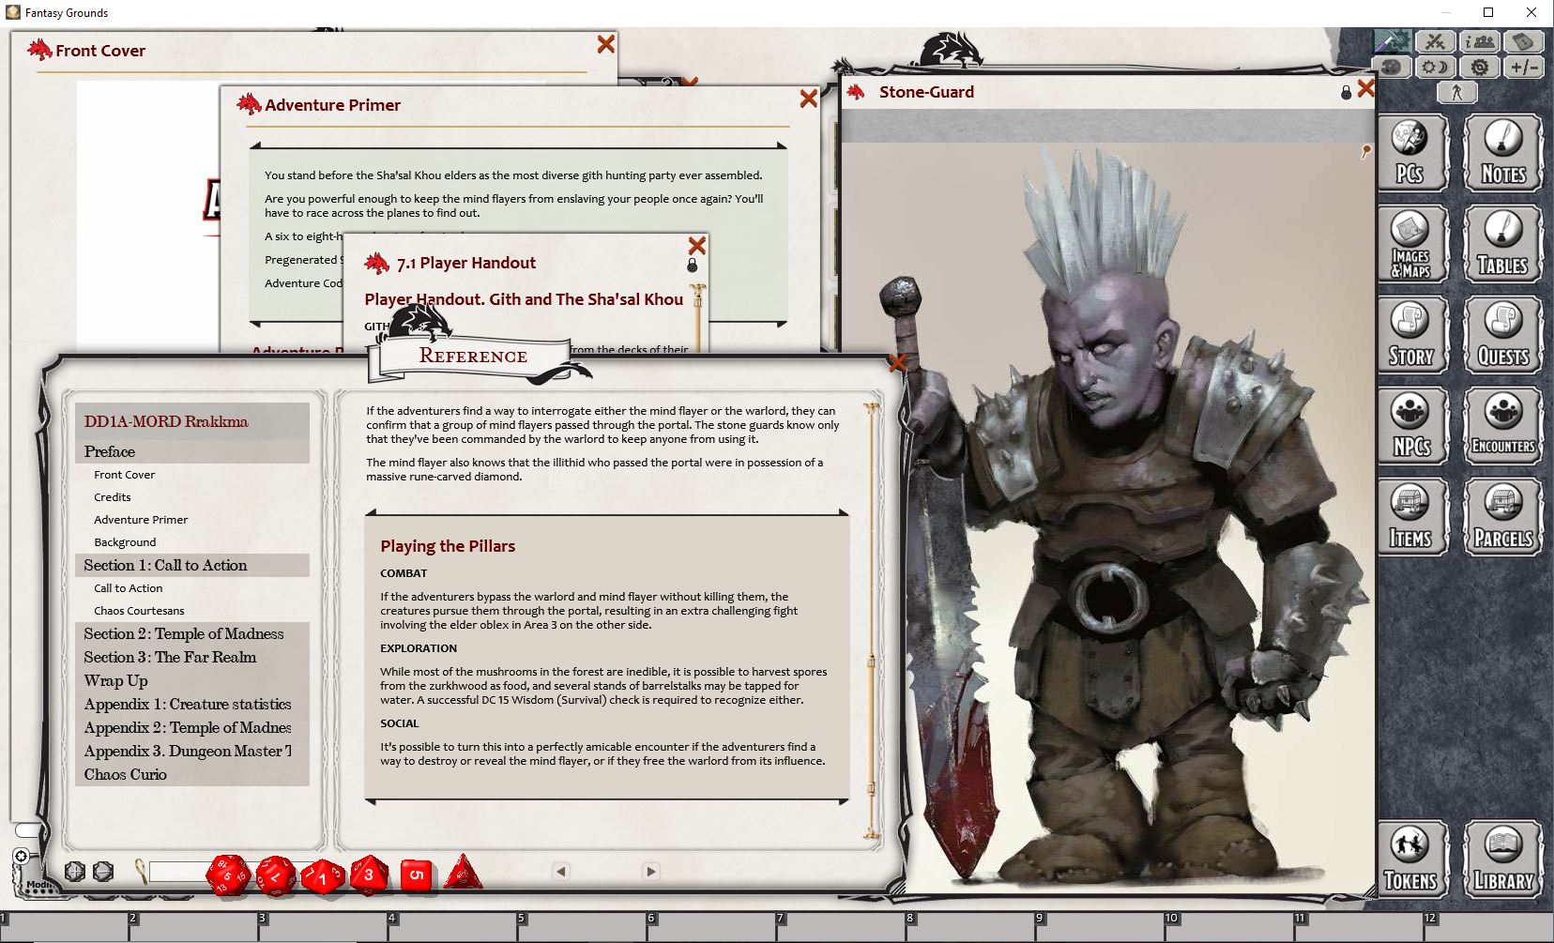Toggle the lock on the Stone-Guard window

(x=1346, y=91)
